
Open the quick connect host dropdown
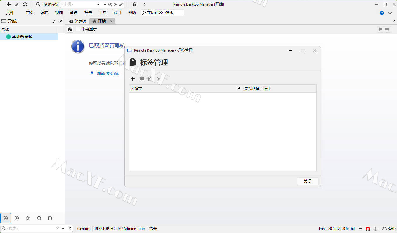(x=98, y=4)
